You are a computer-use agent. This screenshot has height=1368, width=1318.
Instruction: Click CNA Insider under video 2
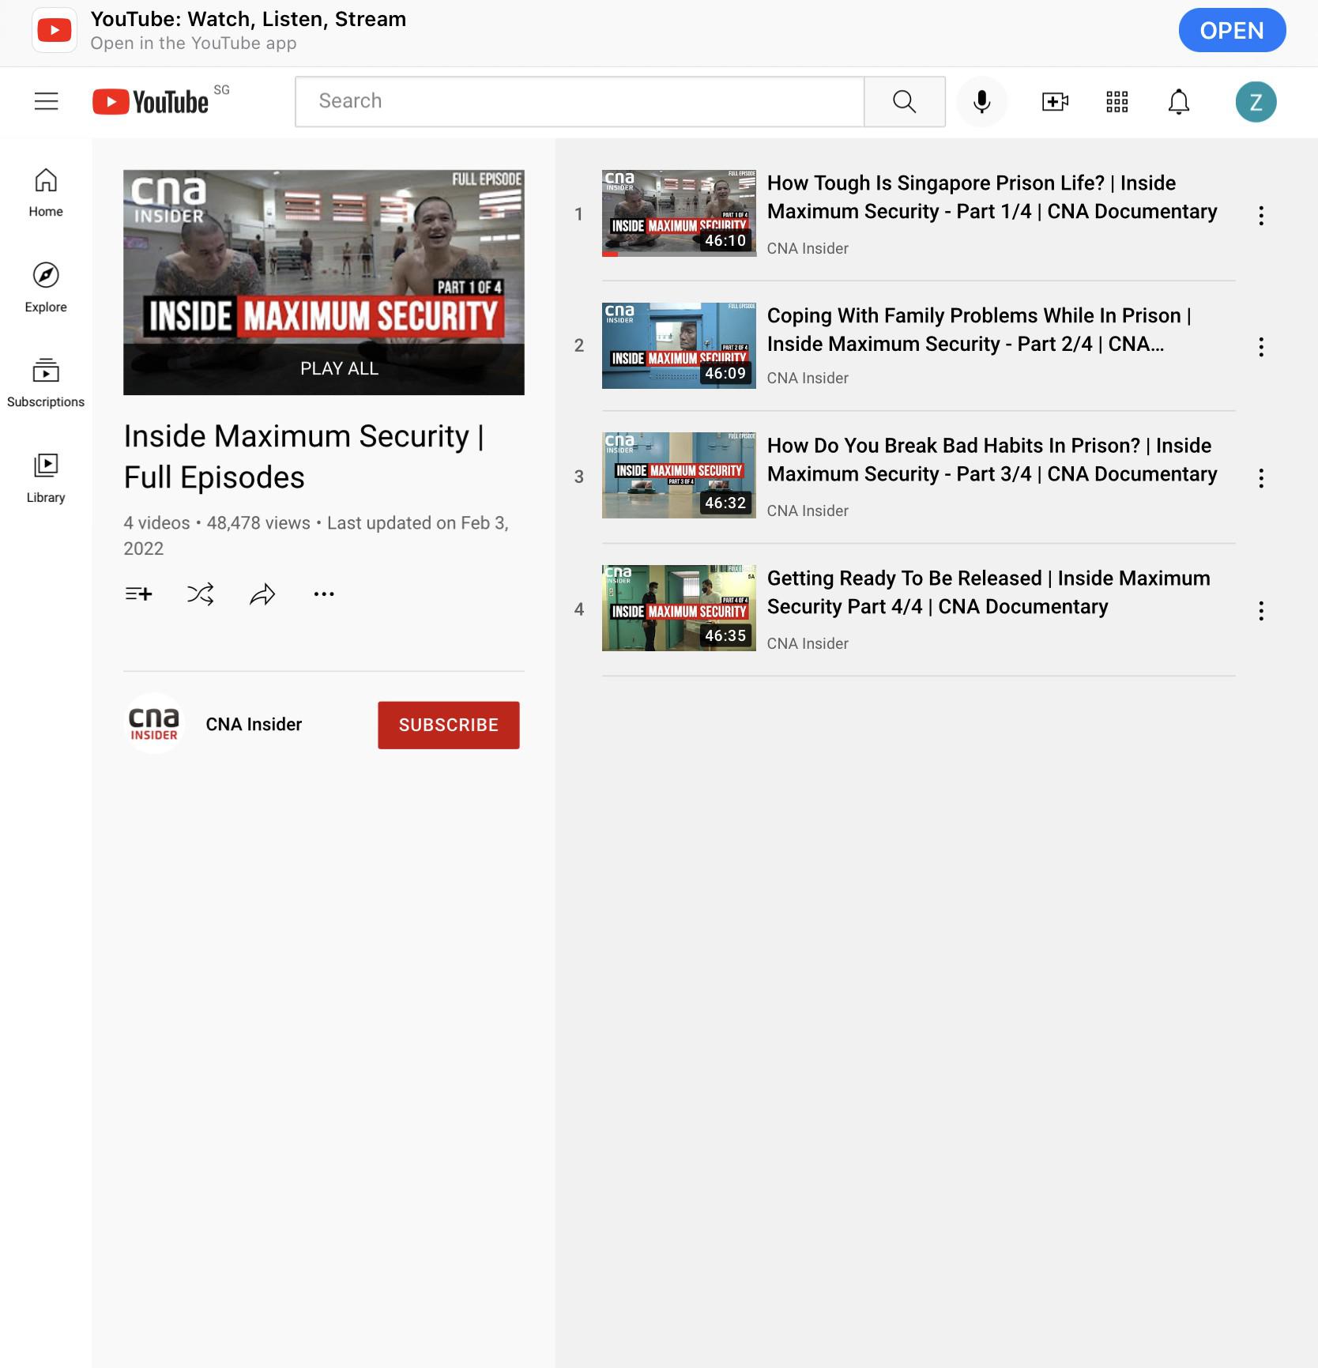click(808, 378)
